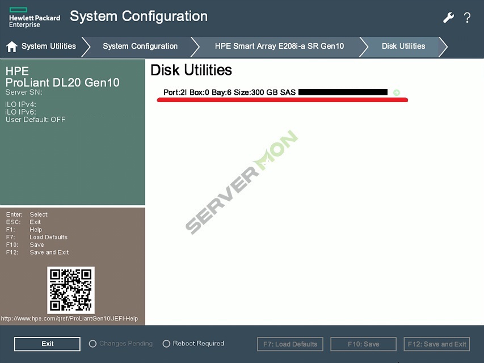Click the ProLiant DL20 Gen10 title
This screenshot has width=484, height=363.
tap(62, 83)
